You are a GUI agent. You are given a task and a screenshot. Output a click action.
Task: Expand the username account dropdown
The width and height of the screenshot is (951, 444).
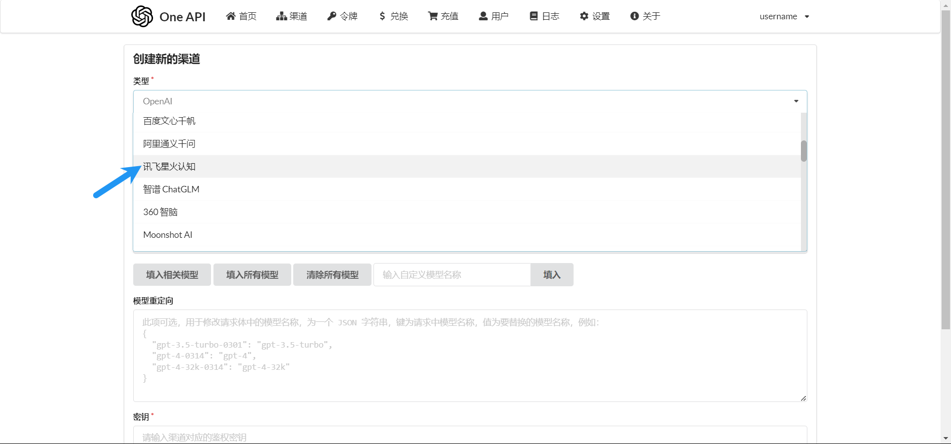click(784, 16)
